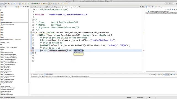Toggle the selected toolbar editor-mode icon

click(x=50, y=4)
